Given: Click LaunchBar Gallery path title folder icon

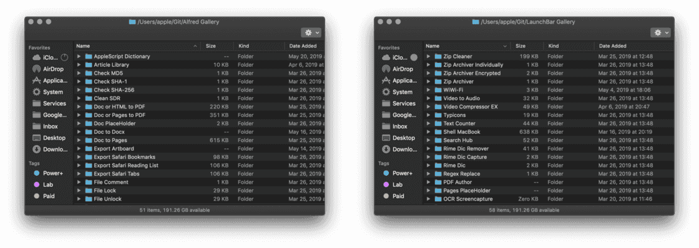Looking at the screenshot, I should pos(476,22).
